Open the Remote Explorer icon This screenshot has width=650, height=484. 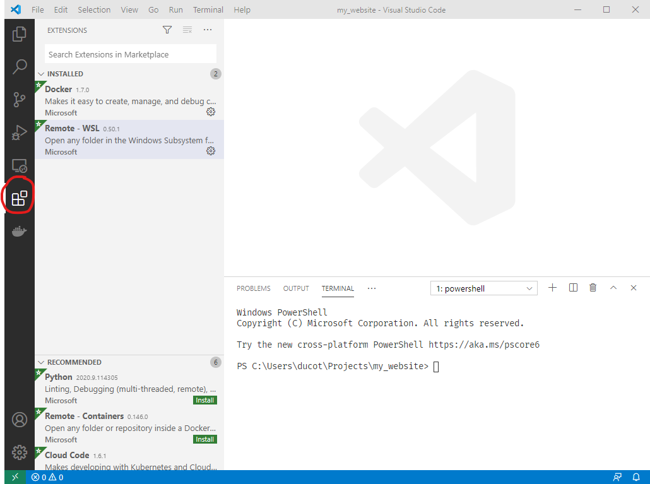coord(20,166)
